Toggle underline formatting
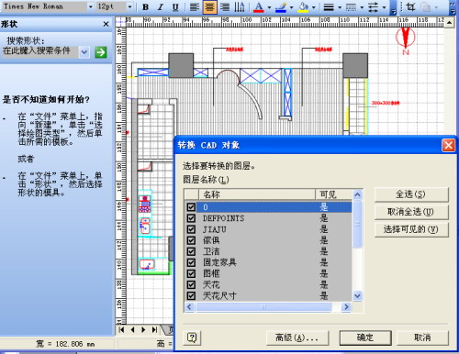 (175, 7)
